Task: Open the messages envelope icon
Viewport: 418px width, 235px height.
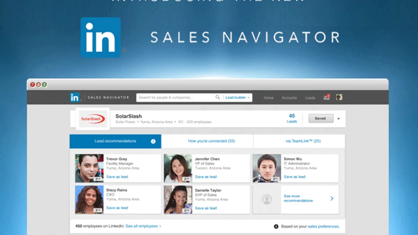Action: tap(326, 97)
